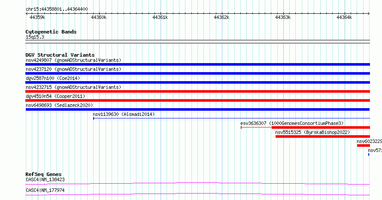Screen dimensions: 382x200
Task: Click the 44361k ruler position
Action: point(160,17)
